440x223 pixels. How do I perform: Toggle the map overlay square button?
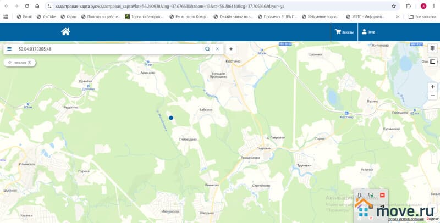tap(432, 62)
